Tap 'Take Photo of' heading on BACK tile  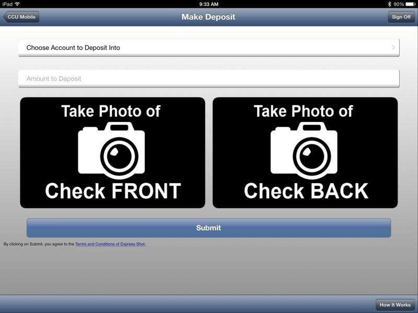(304, 111)
